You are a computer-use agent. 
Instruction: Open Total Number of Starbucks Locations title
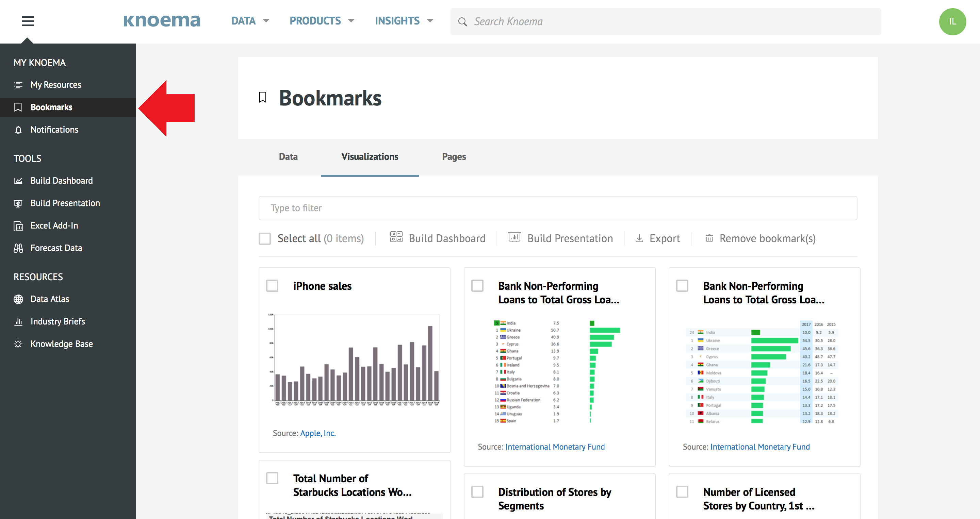(352, 485)
